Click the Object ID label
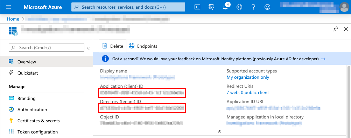Screen dimensions: 351x138 [110, 117]
